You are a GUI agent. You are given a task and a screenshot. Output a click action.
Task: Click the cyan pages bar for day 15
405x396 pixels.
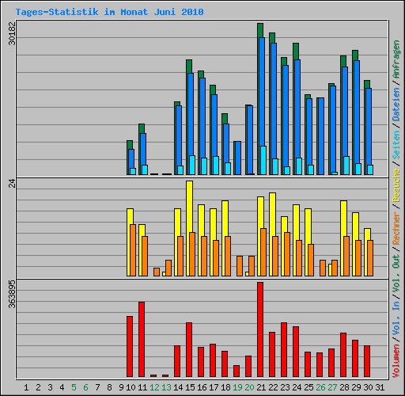pos(192,165)
